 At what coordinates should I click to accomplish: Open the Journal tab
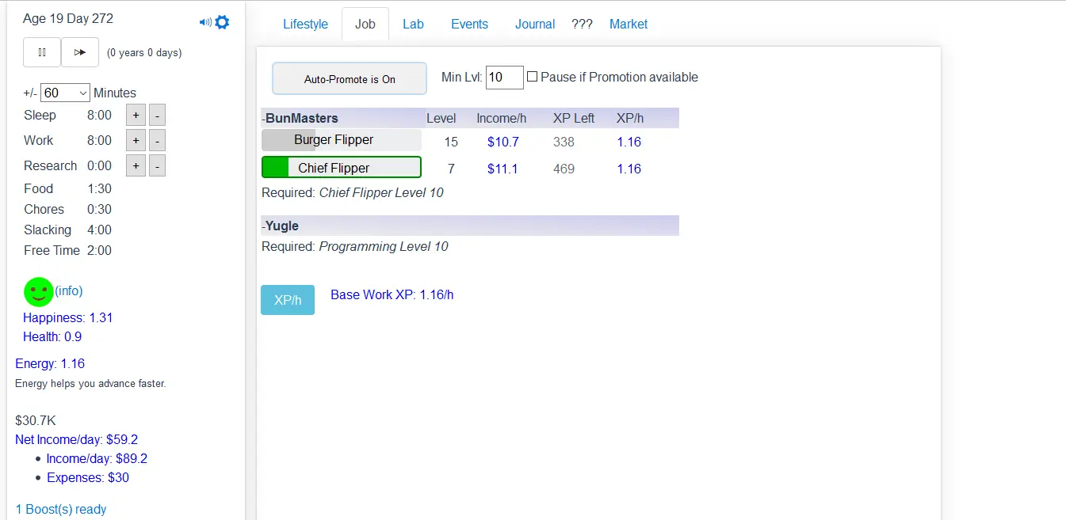pos(535,24)
